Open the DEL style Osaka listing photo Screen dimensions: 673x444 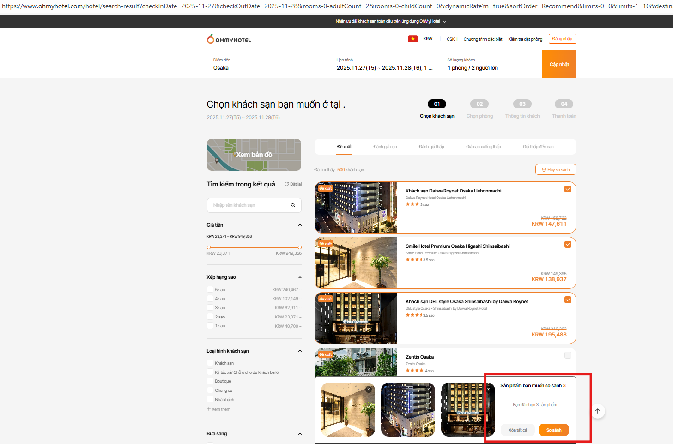click(x=356, y=318)
